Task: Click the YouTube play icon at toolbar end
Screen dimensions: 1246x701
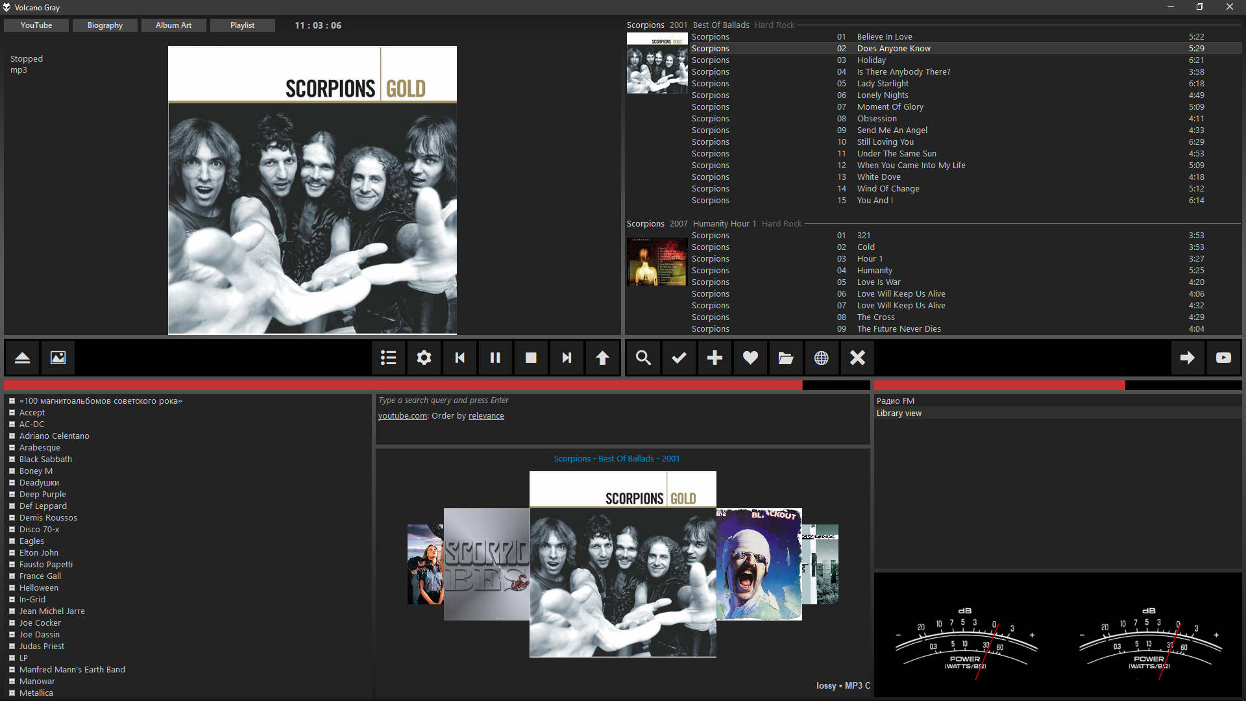Action: click(1223, 358)
